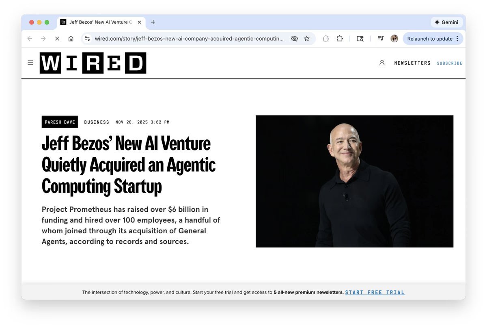Toggle the tracking protection eye icon
The width and height of the screenshot is (487, 328).
[295, 39]
